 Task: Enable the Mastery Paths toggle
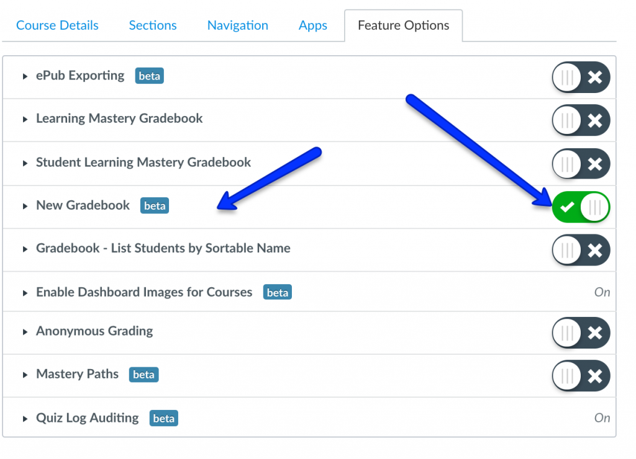pos(581,376)
